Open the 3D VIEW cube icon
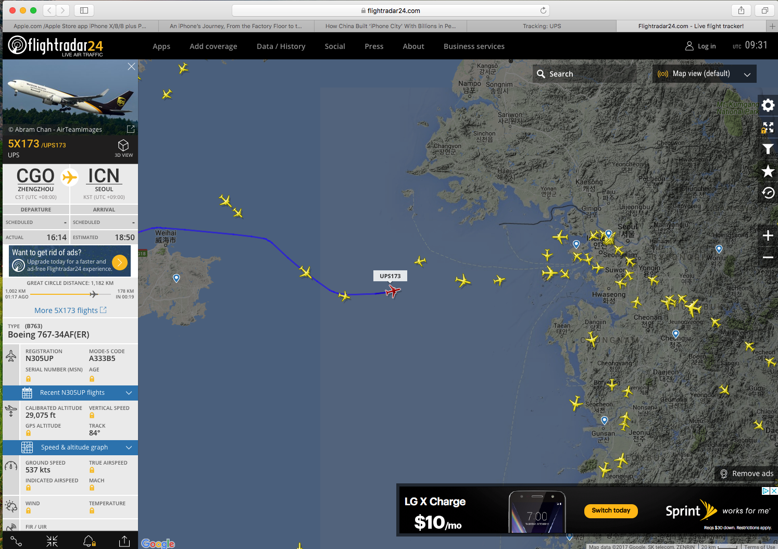778x549 pixels. click(x=123, y=148)
